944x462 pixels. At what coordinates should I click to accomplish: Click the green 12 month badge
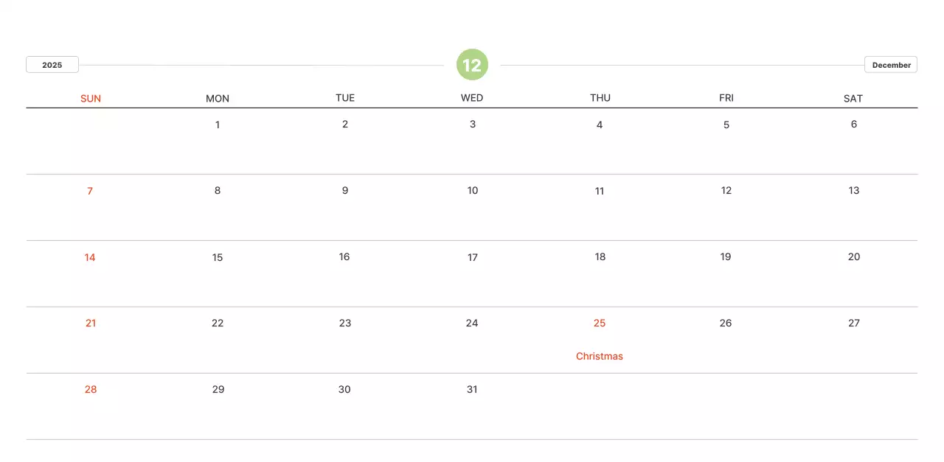click(472, 65)
